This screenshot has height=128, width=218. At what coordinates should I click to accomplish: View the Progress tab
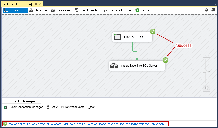(x=144, y=11)
